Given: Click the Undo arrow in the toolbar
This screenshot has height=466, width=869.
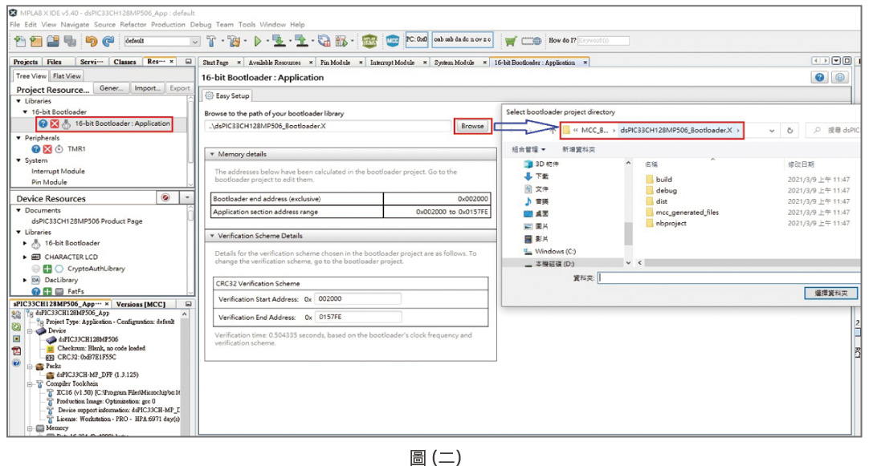Looking at the screenshot, I should coord(91,41).
